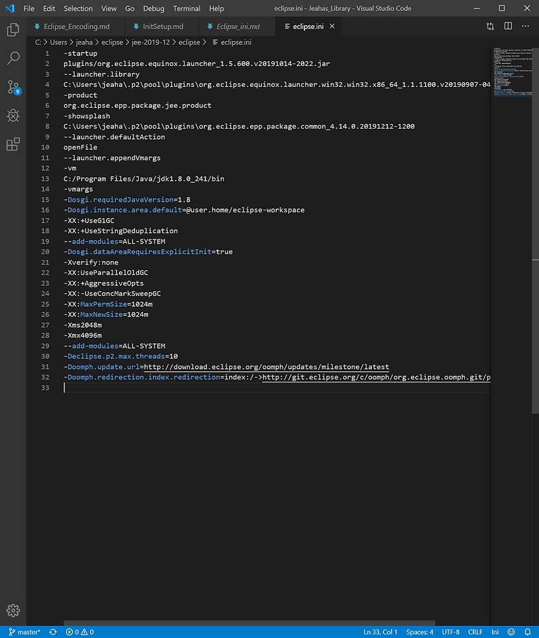Open the eclipse folder breadcrumb chevron
Viewport: 539px width, 638px height.
pos(191,42)
